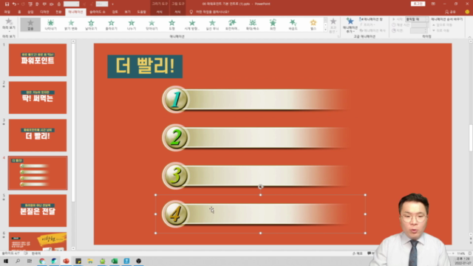Viewport: 473px width, 266px height.
Task: Apply the Fade (밝기 변화) animation
Action: pyautogui.click(x=71, y=24)
